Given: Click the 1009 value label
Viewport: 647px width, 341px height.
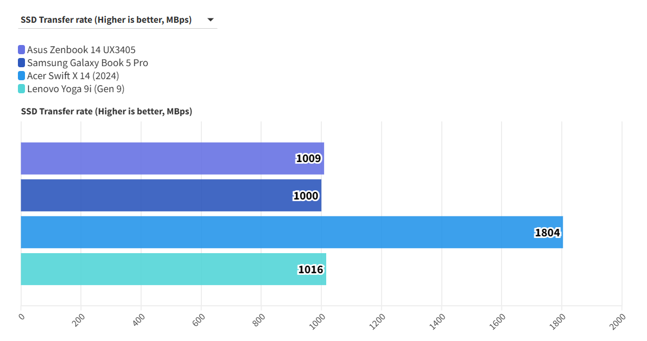Looking at the screenshot, I should point(309,158).
